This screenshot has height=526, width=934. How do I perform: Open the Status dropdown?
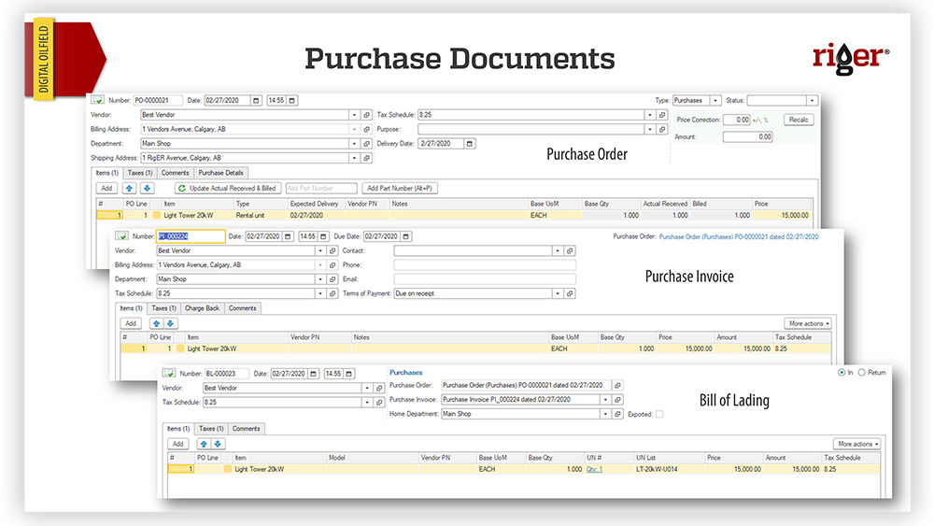tap(812, 100)
